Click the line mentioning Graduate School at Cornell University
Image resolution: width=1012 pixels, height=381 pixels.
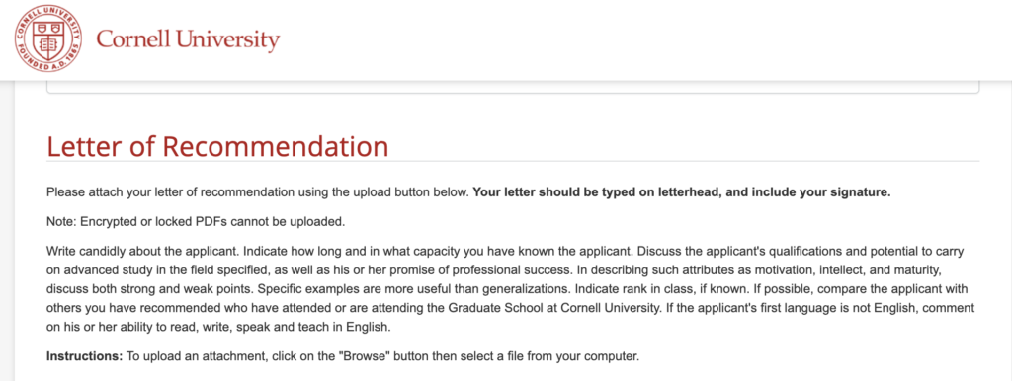[511, 308]
